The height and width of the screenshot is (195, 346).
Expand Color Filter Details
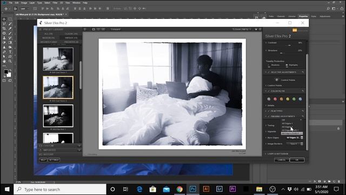266,106
